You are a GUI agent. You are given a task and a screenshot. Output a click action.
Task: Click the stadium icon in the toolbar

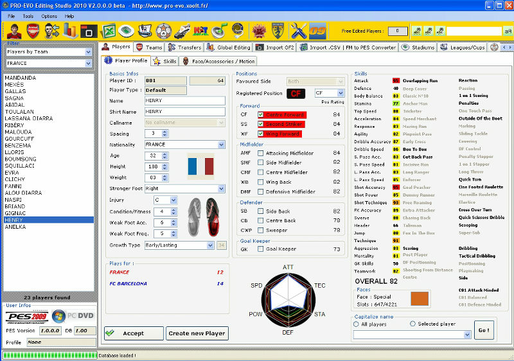click(127, 30)
